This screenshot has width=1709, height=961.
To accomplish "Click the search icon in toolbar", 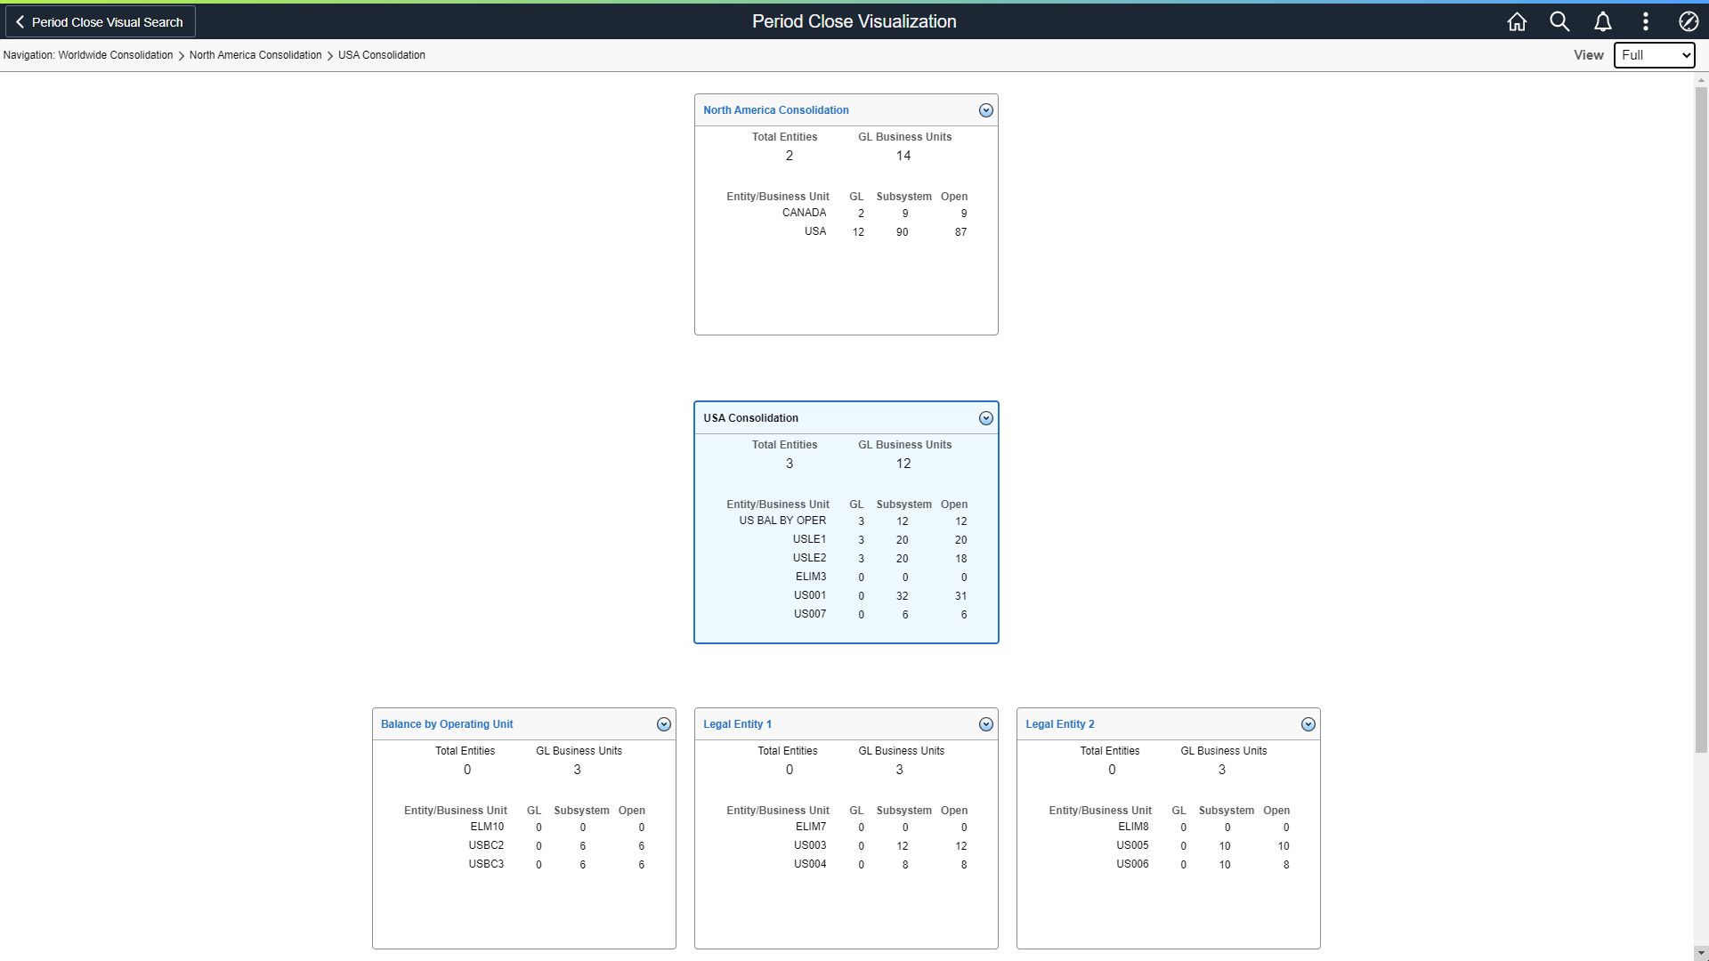I will [x=1560, y=21].
